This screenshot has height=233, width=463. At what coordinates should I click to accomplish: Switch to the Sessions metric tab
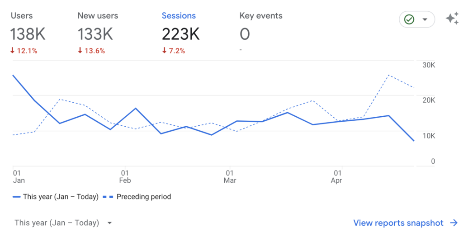[179, 16]
